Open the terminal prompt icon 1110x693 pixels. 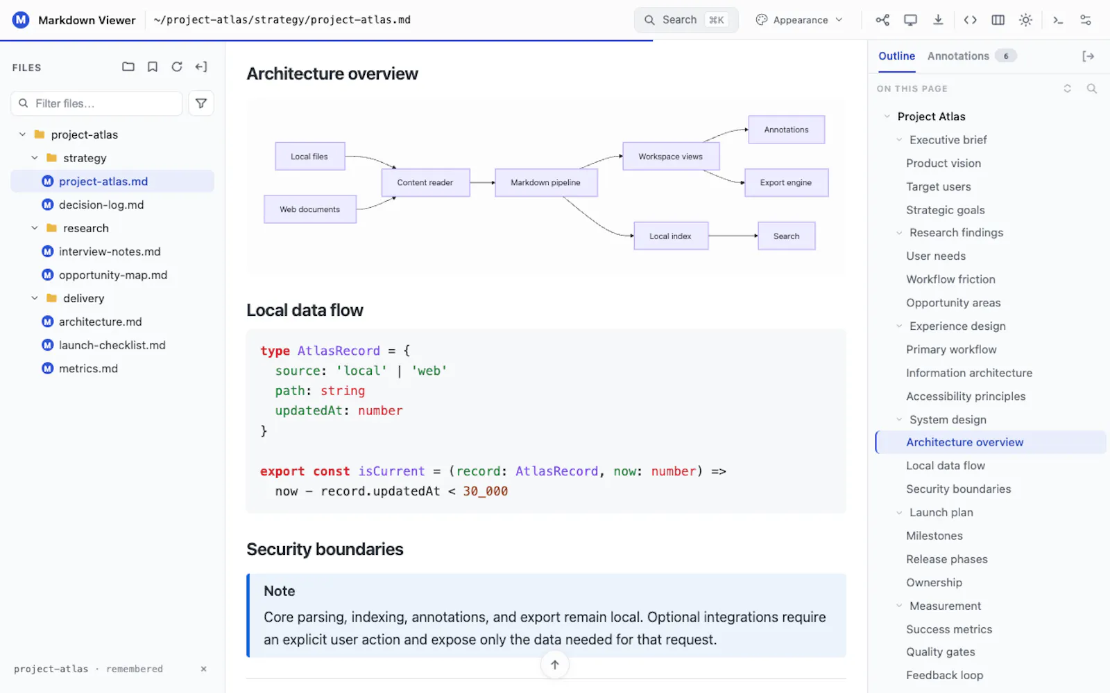[1058, 20]
